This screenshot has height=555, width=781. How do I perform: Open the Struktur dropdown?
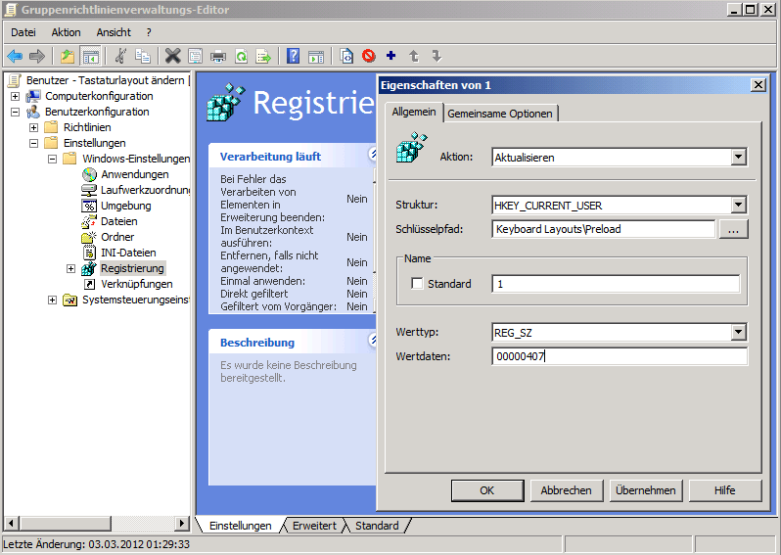point(738,205)
